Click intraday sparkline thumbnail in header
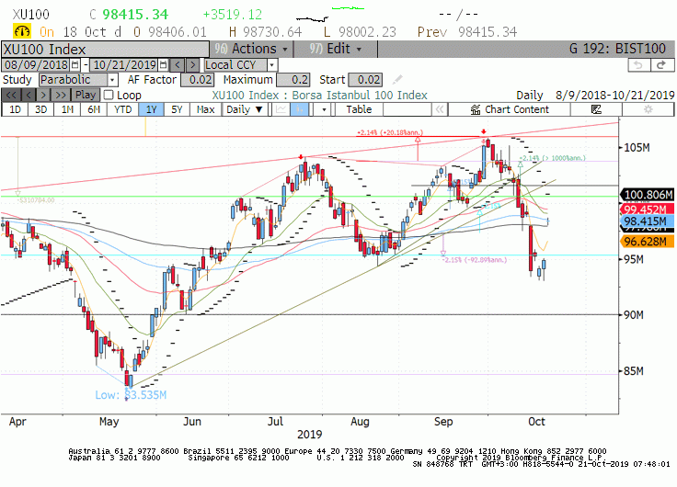Screen dimensions: 677x487 [330, 14]
